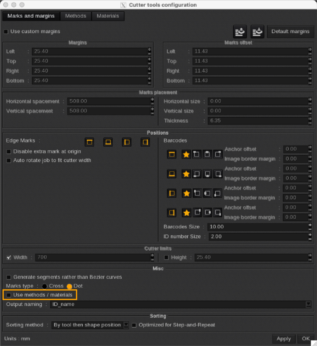Select the bottom-right corner barcode placement icon
Viewport: 317px width, 346px height.
point(218,174)
